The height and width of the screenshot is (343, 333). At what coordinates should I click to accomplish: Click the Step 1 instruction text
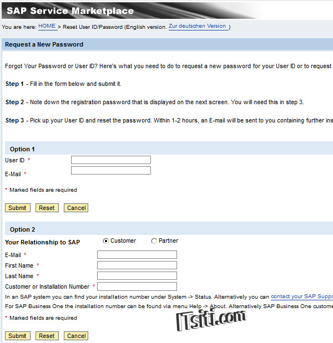click(x=63, y=84)
